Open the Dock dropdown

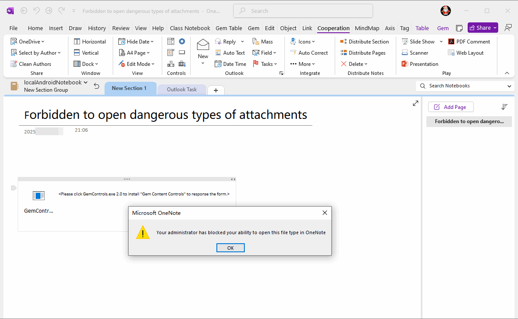coord(86,64)
